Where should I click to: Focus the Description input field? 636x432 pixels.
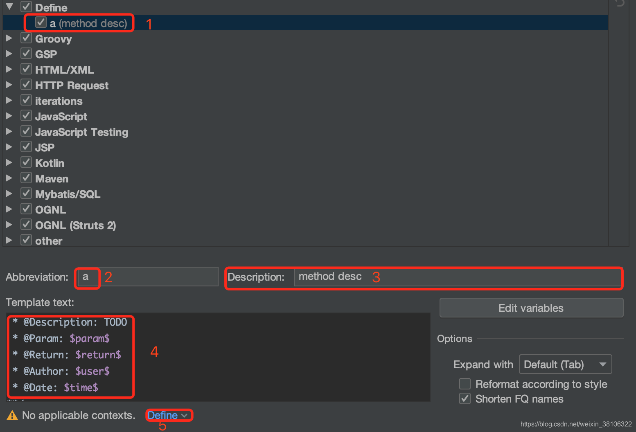click(x=458, y=277)
